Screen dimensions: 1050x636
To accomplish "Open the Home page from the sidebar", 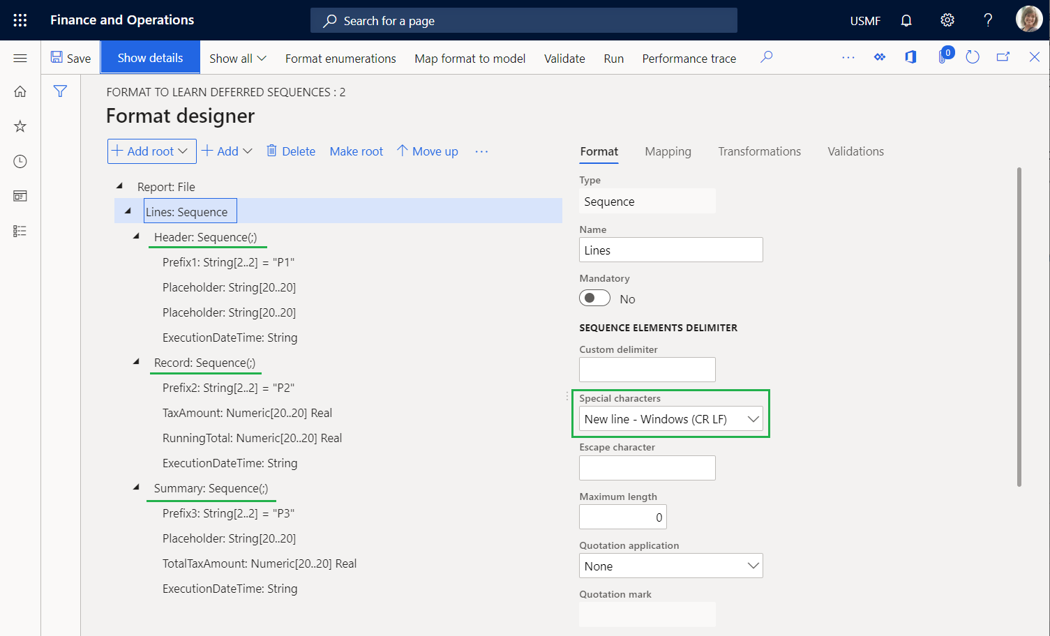I will tap(20, 91).
